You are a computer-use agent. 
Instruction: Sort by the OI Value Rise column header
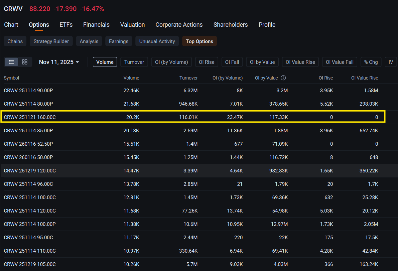365,78
